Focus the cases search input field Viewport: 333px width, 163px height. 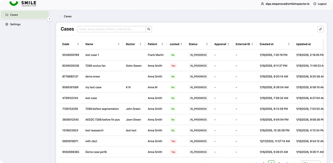tap(111, 29)
